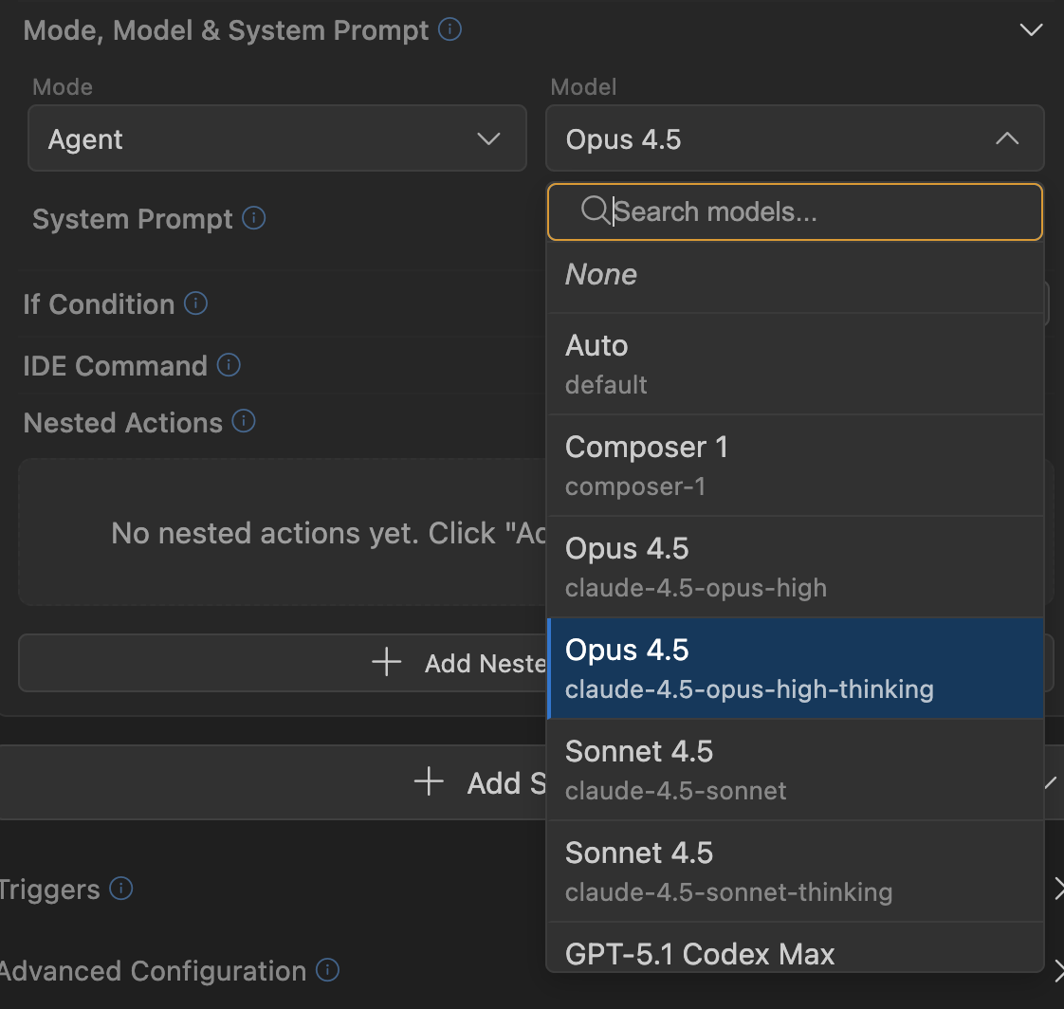Select None in the model list

point(795,275)
